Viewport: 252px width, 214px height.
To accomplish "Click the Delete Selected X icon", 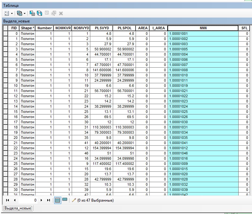I will [x=61, y=13].
